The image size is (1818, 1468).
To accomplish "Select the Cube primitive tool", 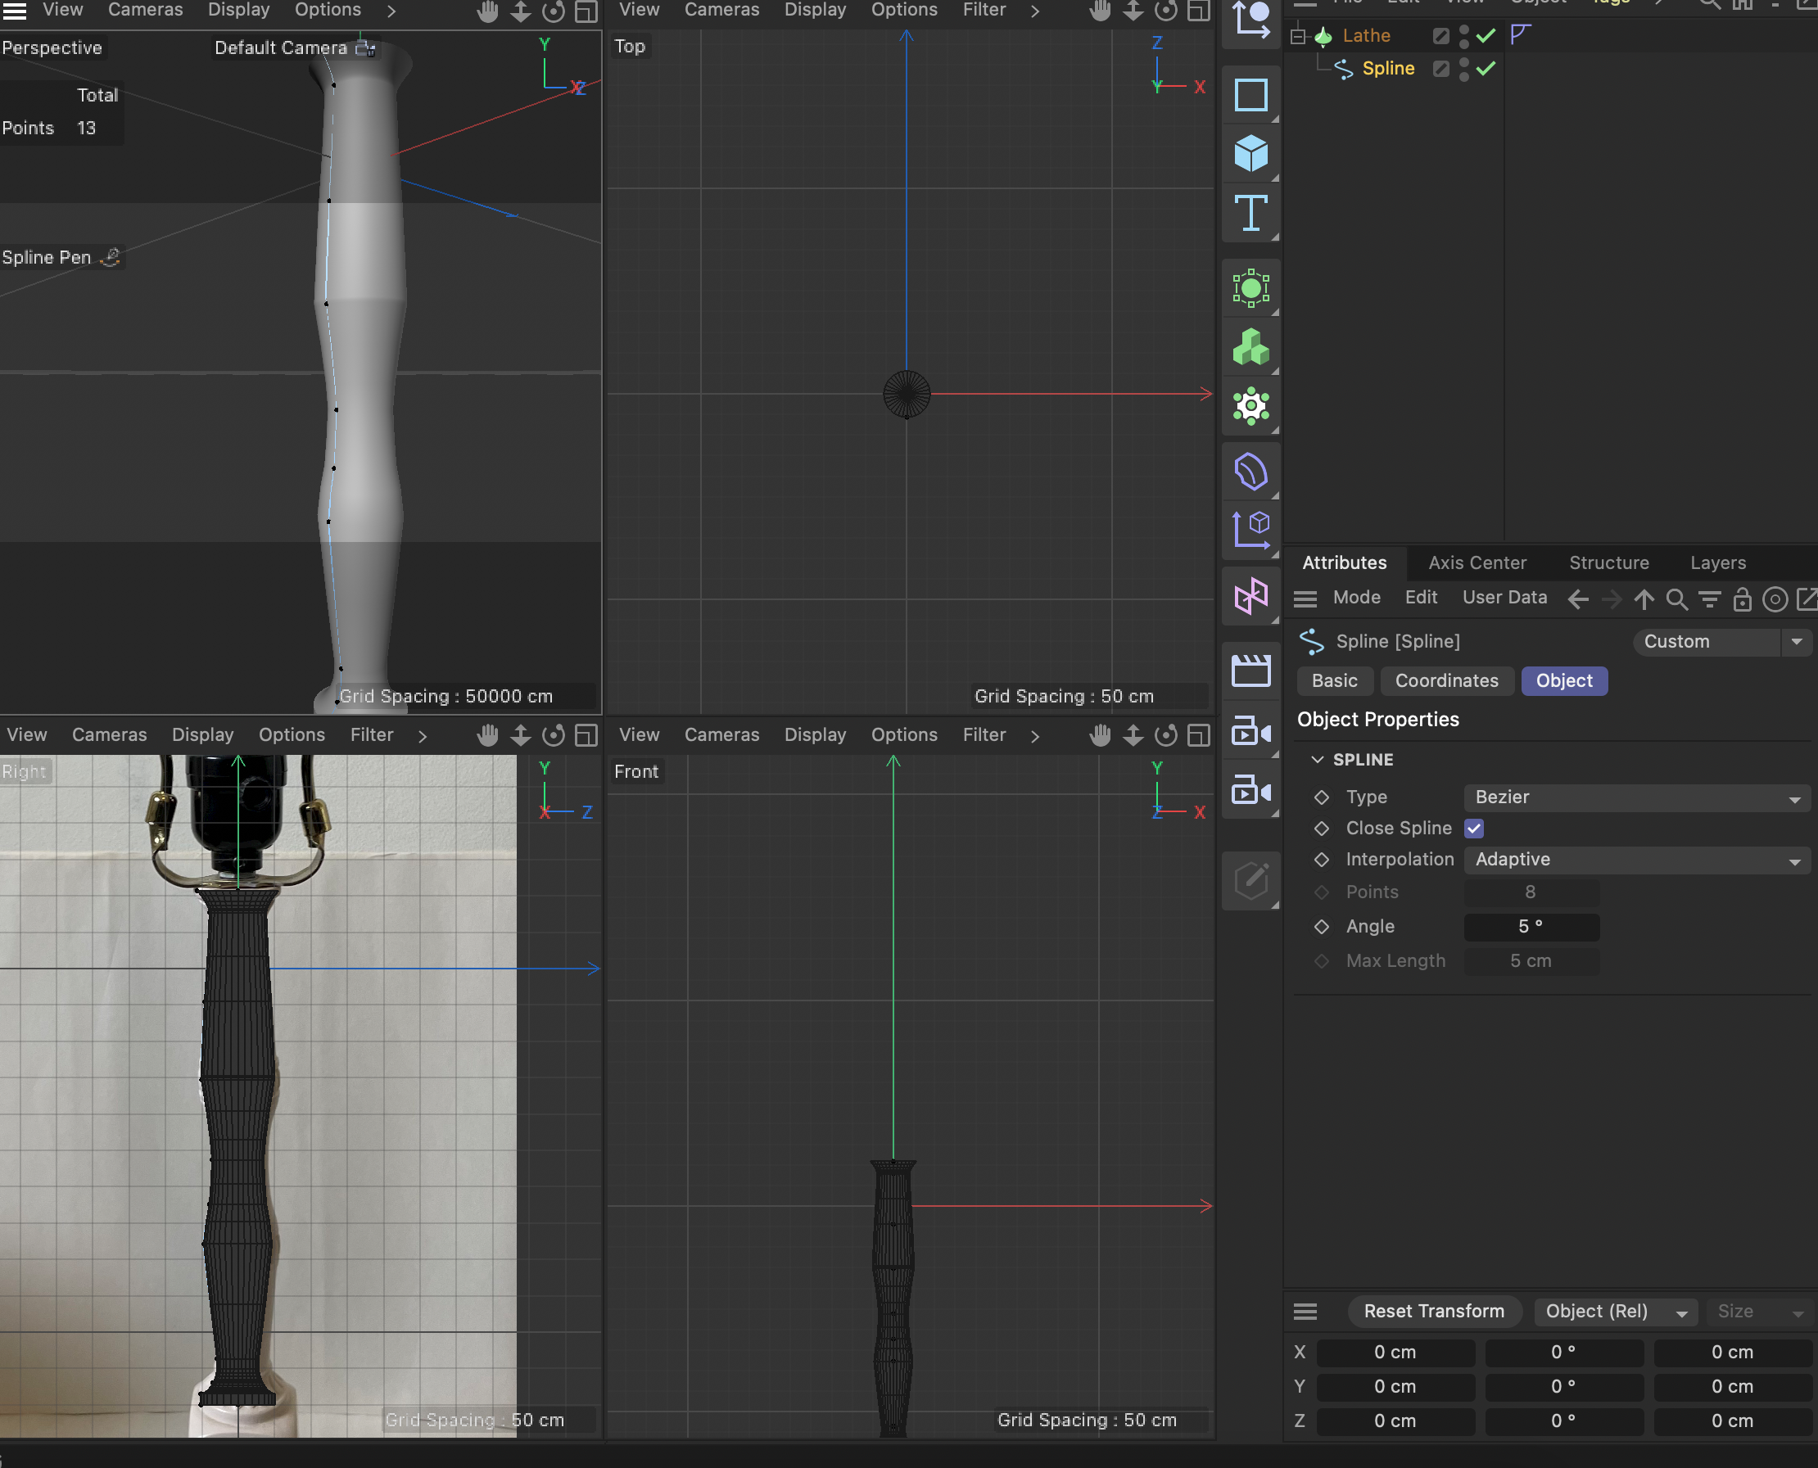I will click(1250, 154).
